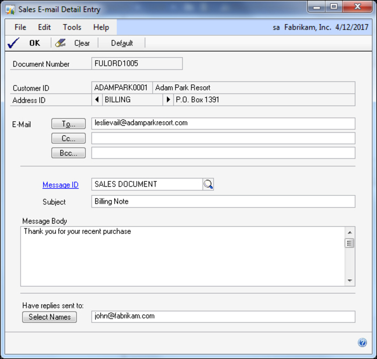377x359 pixels.
Task: Click the Clear eraser icon
Action: pyautogui.click(x=60, y=43)
